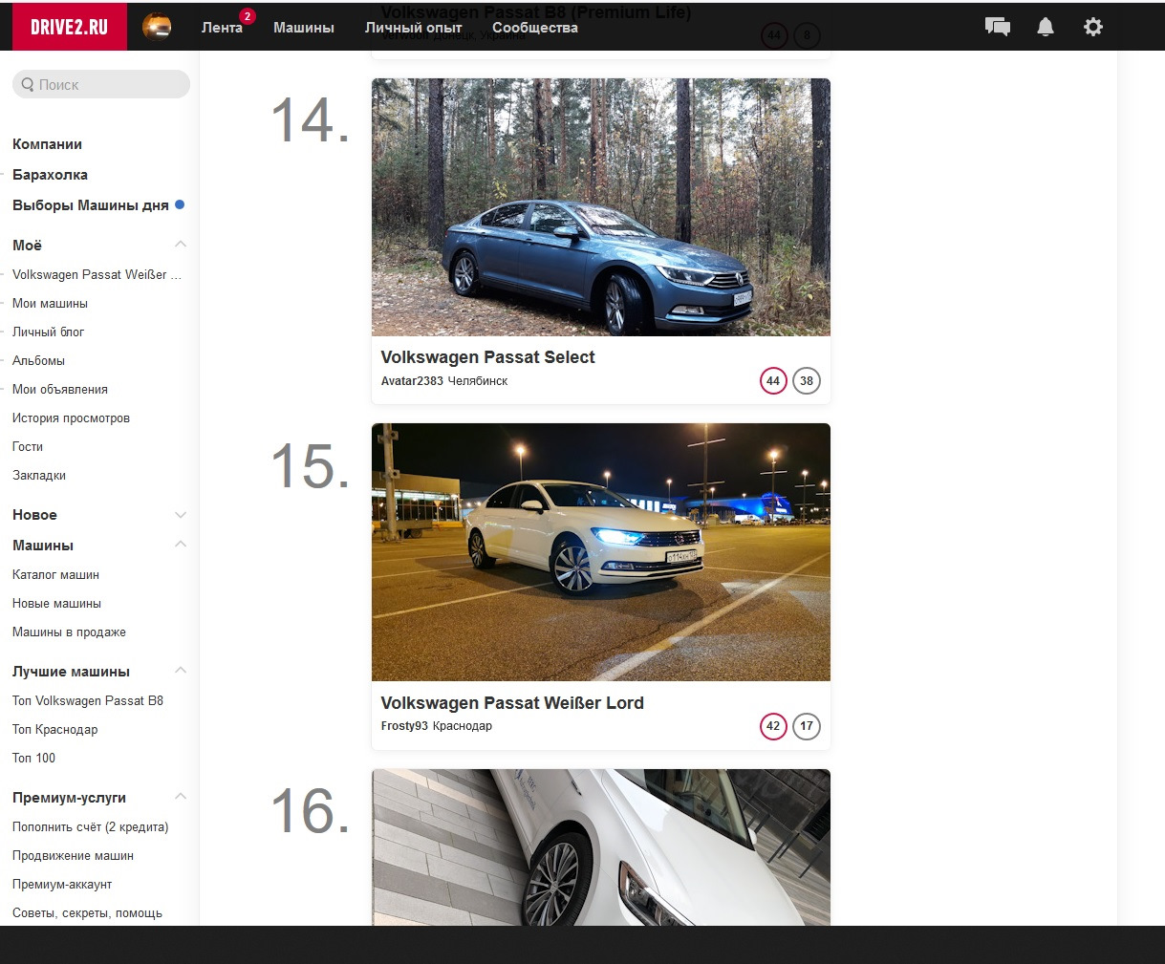Open notifications bell icon
The image size is (1165, 964).
pyautogui.click(x=1046, y=27)
